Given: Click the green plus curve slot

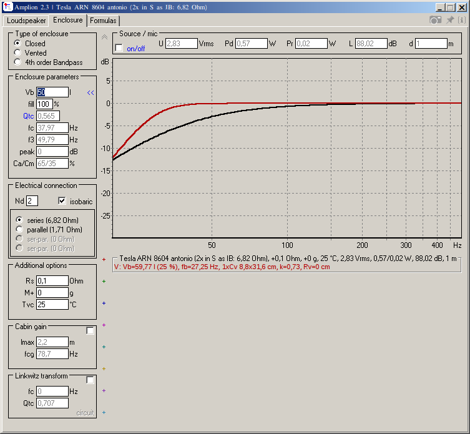Looking at the screenshot, I should pyautogui.click(x=104, y=282).
